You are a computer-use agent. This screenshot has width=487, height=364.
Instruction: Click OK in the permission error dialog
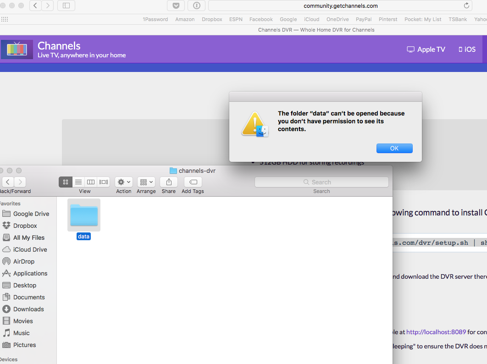394,148
